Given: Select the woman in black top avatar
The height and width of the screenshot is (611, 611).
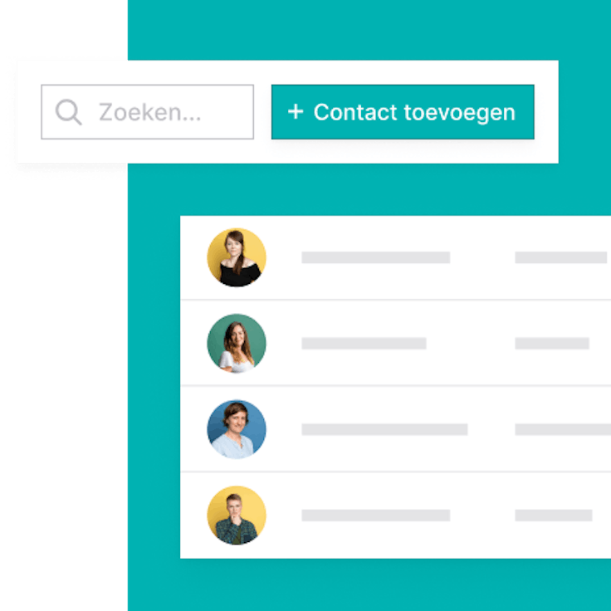Looking at the screenshot, I should click(237, 257).
